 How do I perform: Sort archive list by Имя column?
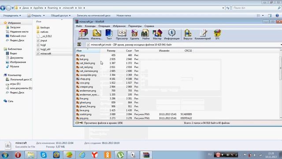[88, 51]
